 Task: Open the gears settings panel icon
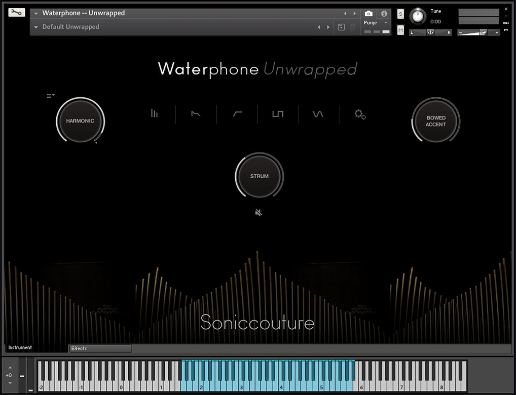(360, 114)
